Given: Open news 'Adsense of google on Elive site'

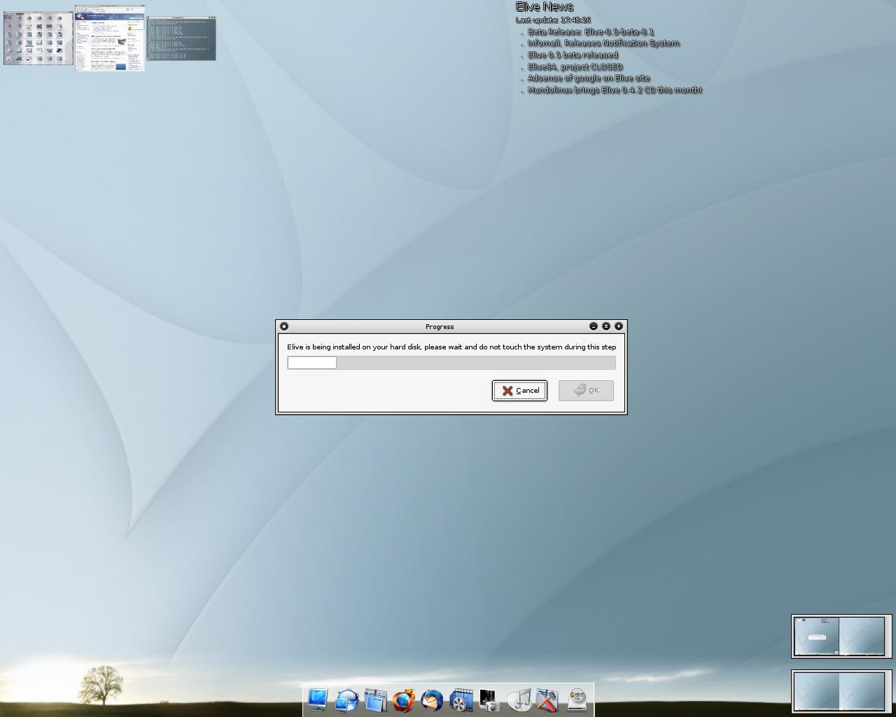Looking at the screenshot, I should [x=589, y=78].
